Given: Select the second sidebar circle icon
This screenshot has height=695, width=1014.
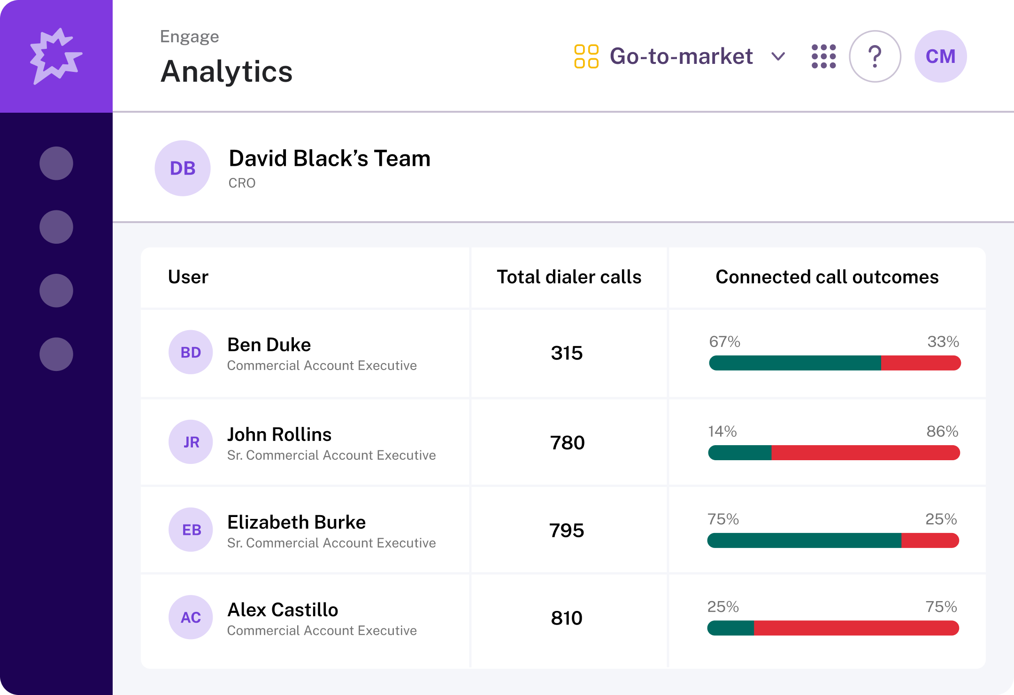Looking at the screenshot, I should [56, 227].
